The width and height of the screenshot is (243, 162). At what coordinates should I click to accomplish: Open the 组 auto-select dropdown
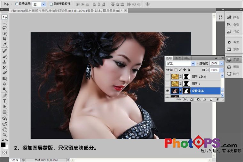(43, 4)
